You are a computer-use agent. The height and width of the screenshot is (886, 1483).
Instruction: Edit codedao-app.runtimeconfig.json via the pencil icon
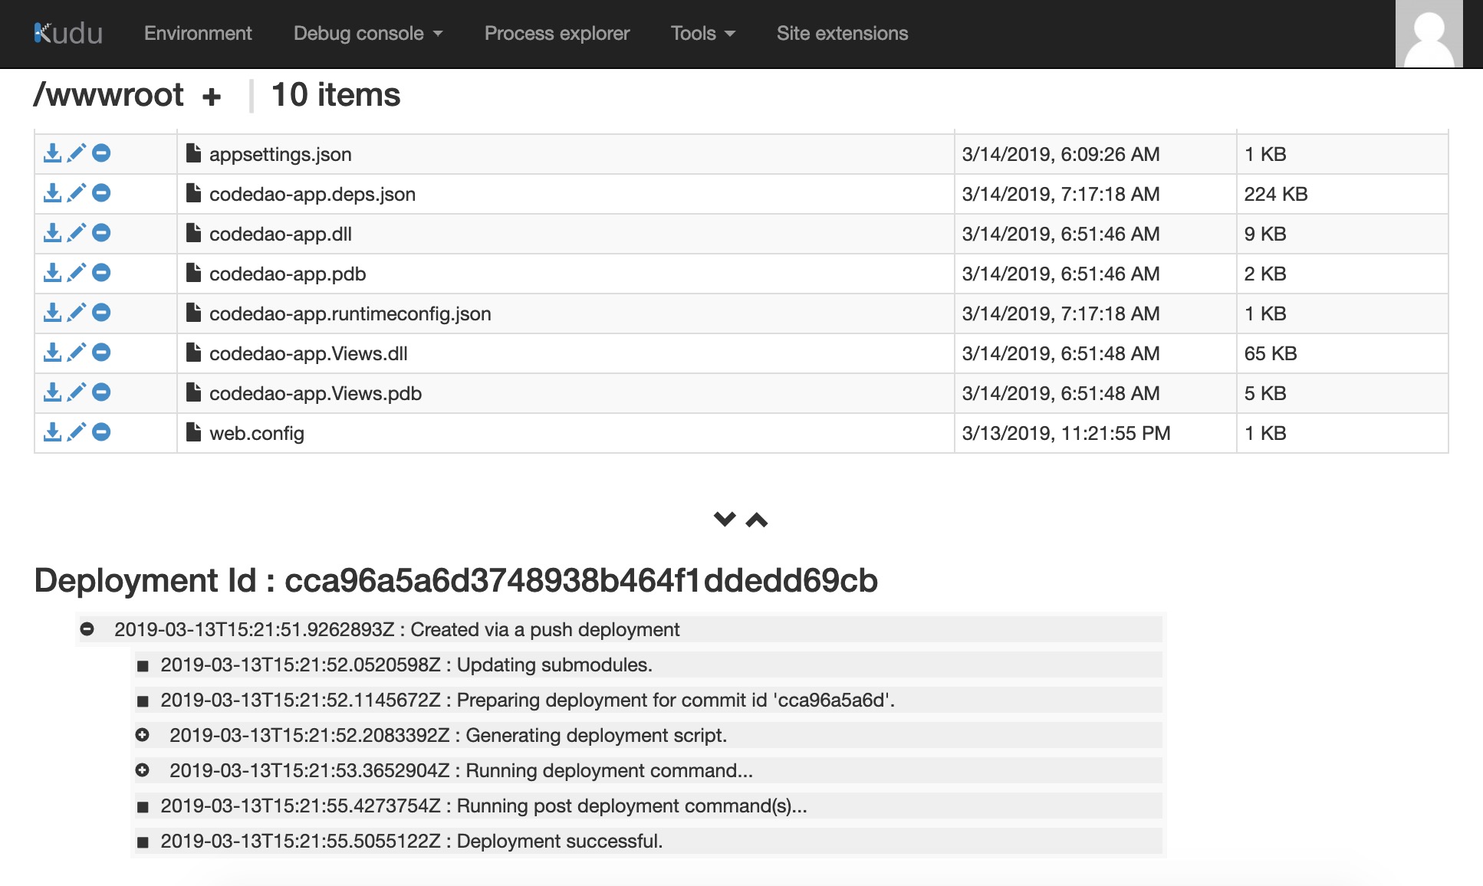pos(77,313)
